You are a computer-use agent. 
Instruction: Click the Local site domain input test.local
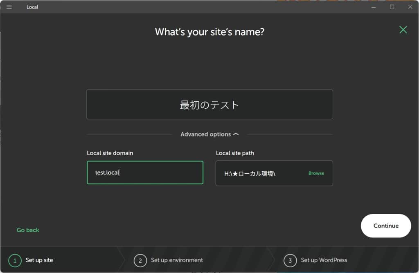(x=145, y=172)
